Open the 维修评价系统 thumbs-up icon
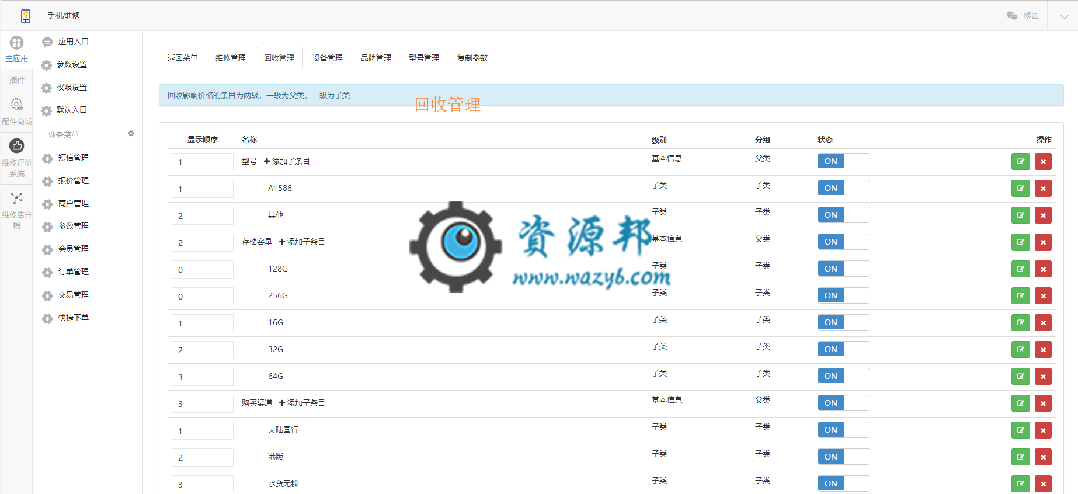This screenshot has height=494, width=1078. [x=16, y=146]
